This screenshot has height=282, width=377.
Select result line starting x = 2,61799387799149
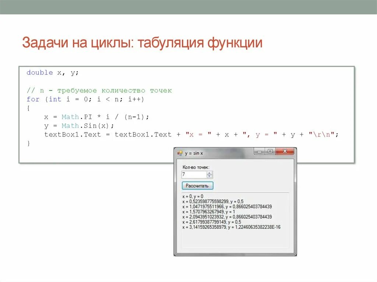(x=212, y=222)
